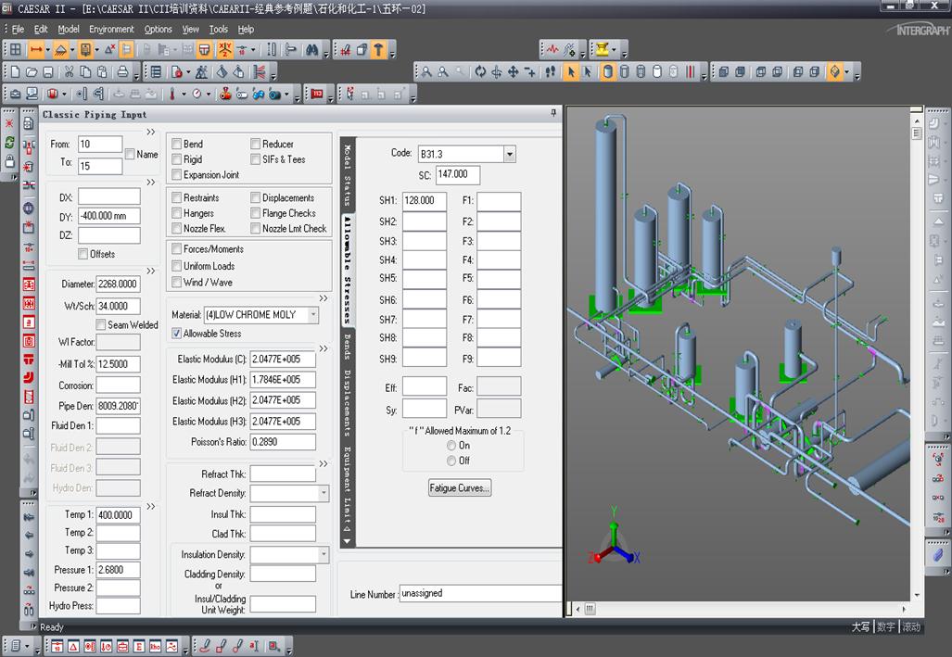Save the model with the disk icon

coord(48,72)
